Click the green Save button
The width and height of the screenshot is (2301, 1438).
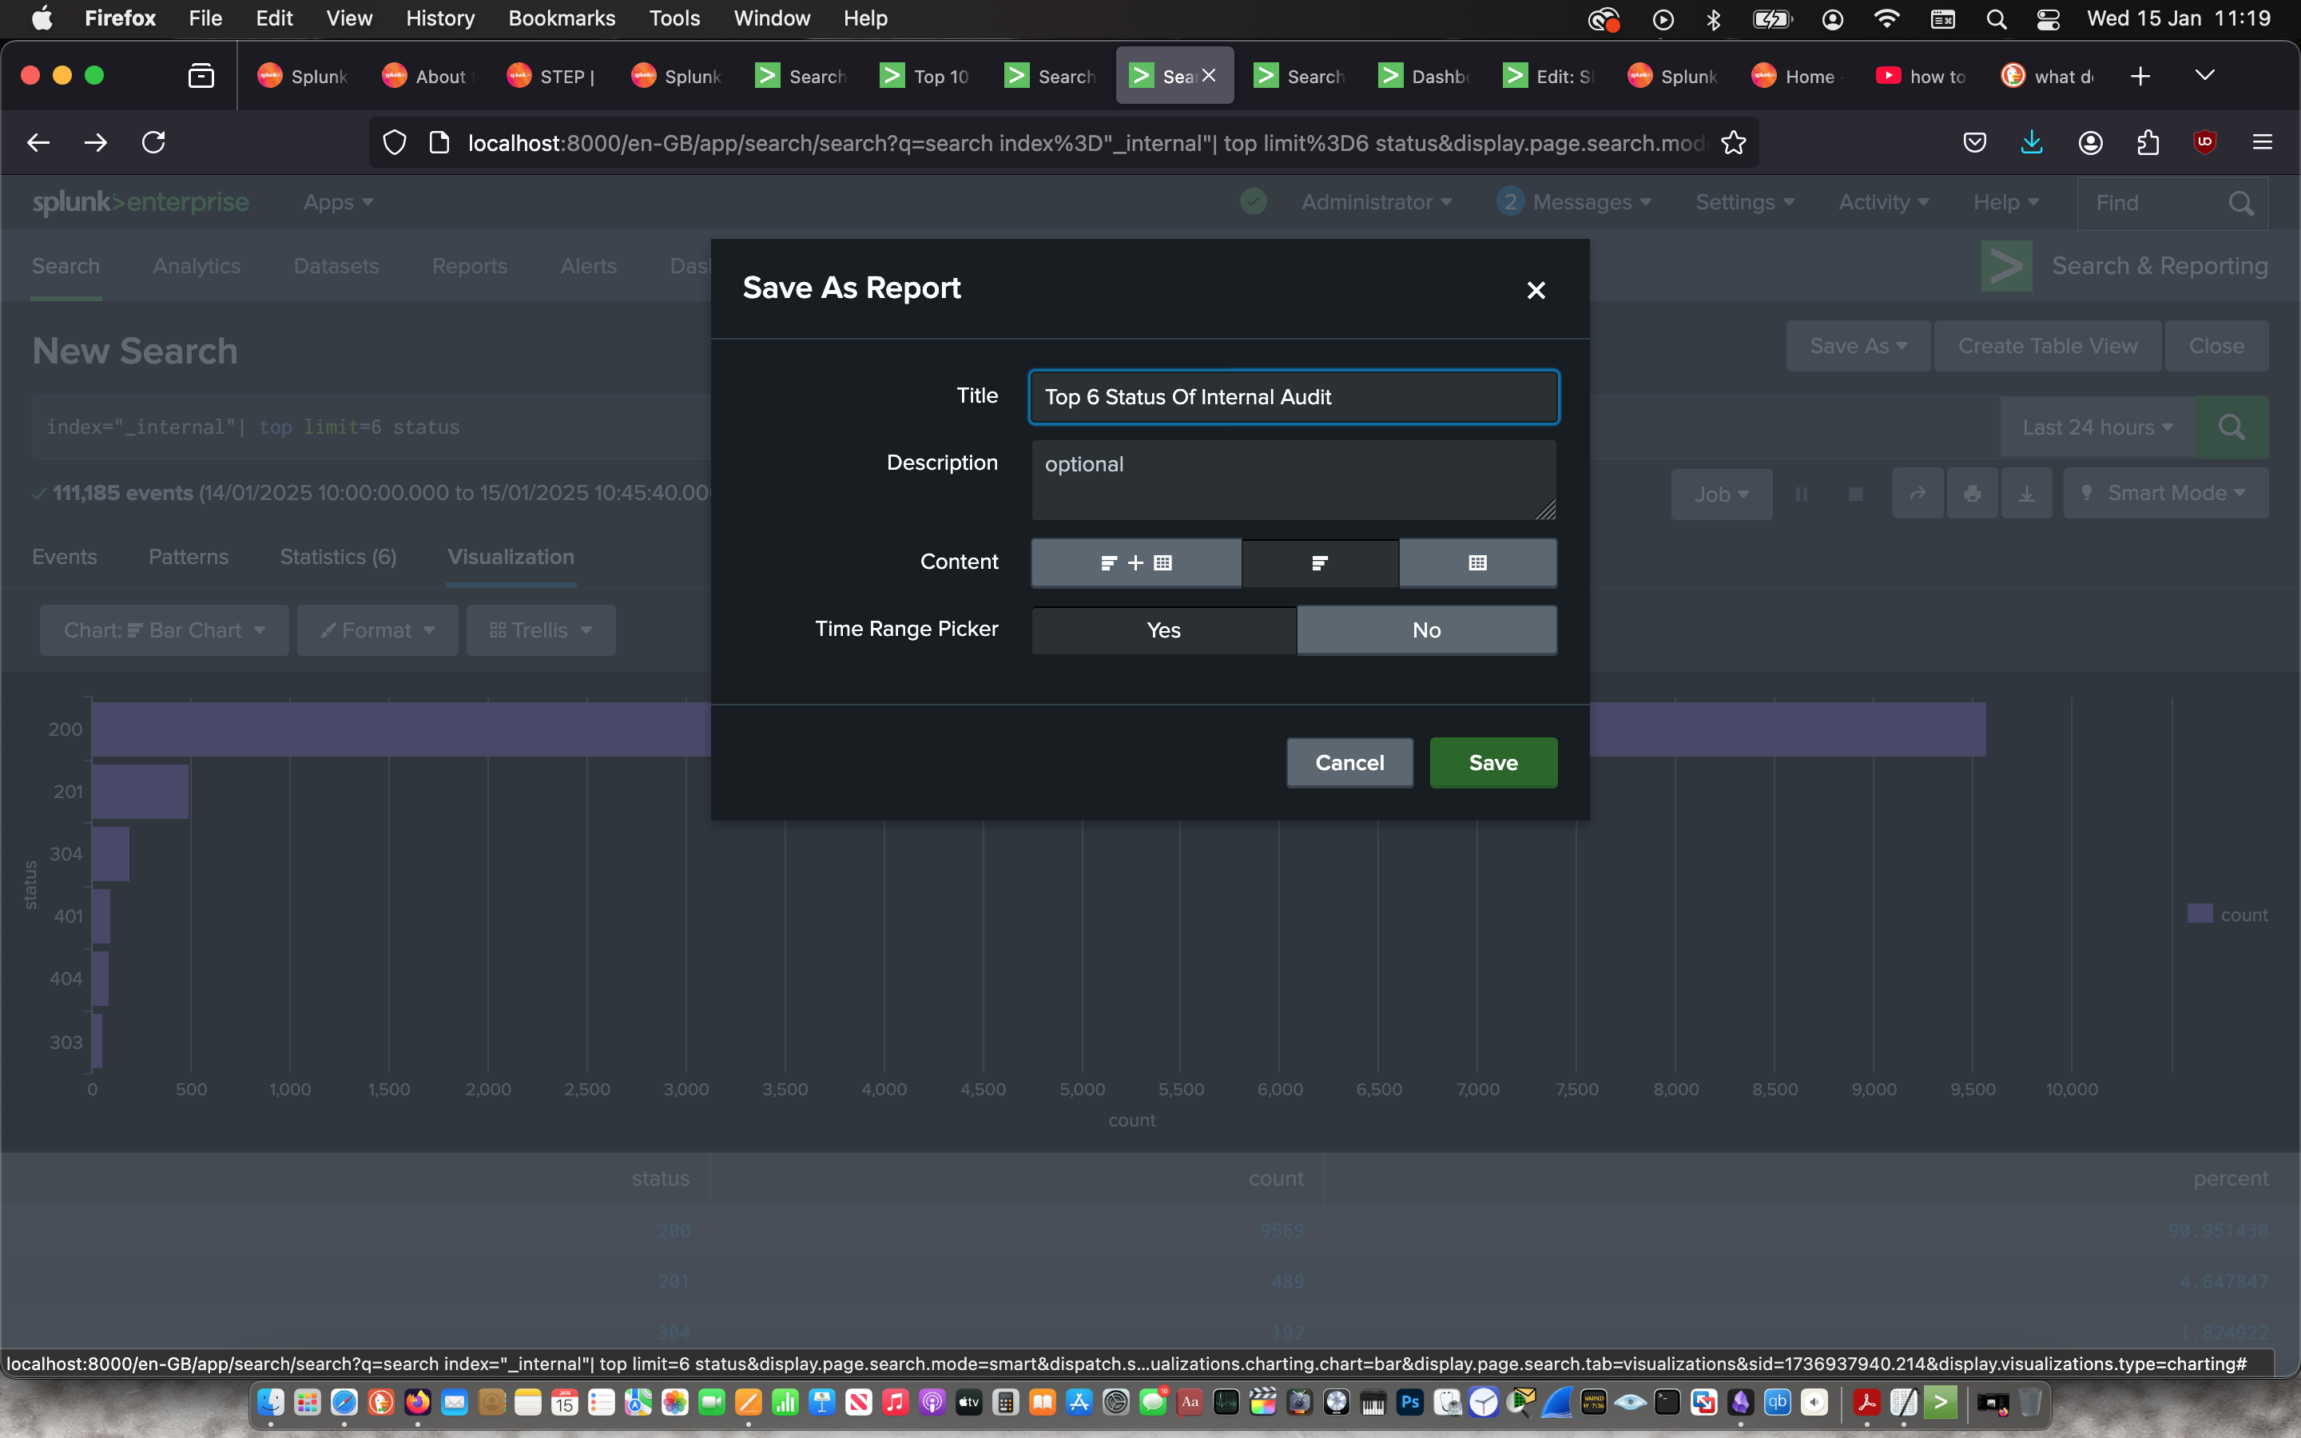(1492, 763)
